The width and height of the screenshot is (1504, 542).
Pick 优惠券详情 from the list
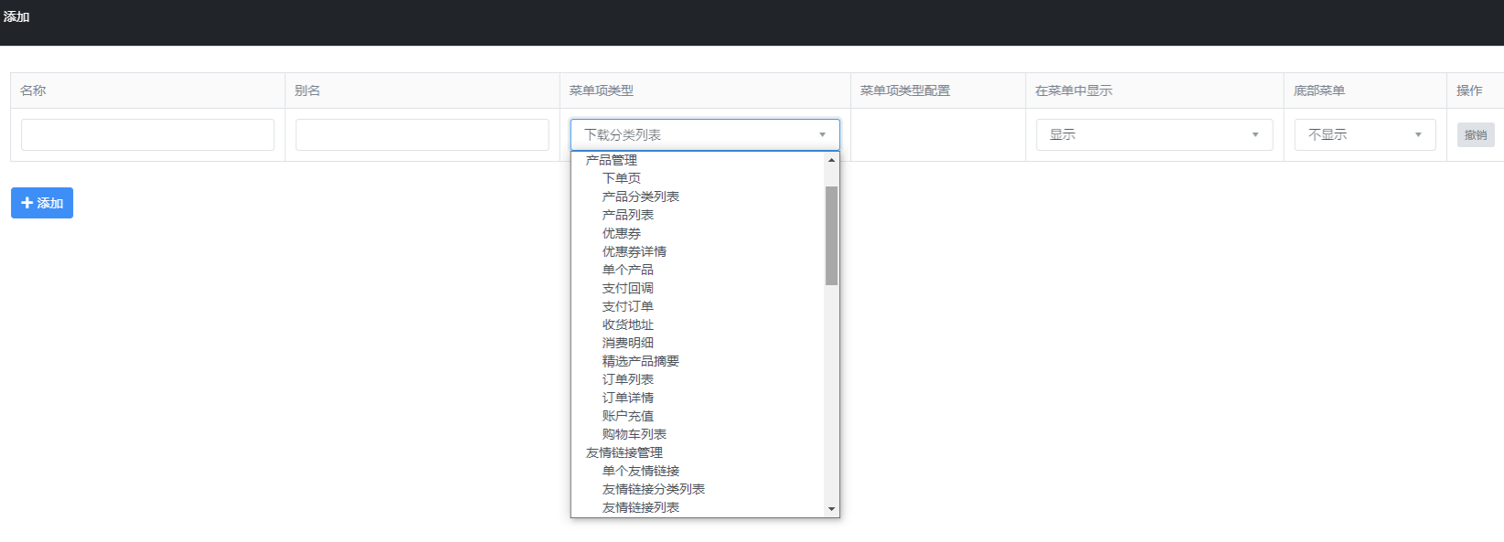(x=634, y=251)
